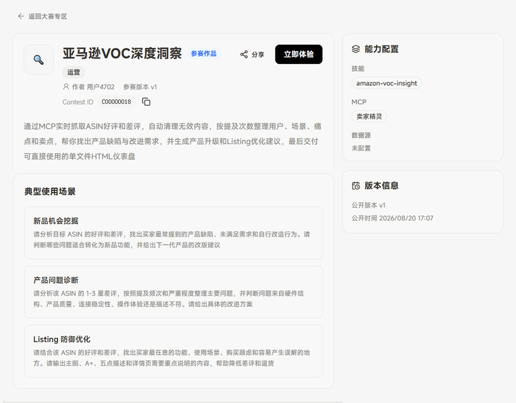Click the 立即体验 button
The height and width of the screenshot is (403, 516).
(x=299, y=54)
